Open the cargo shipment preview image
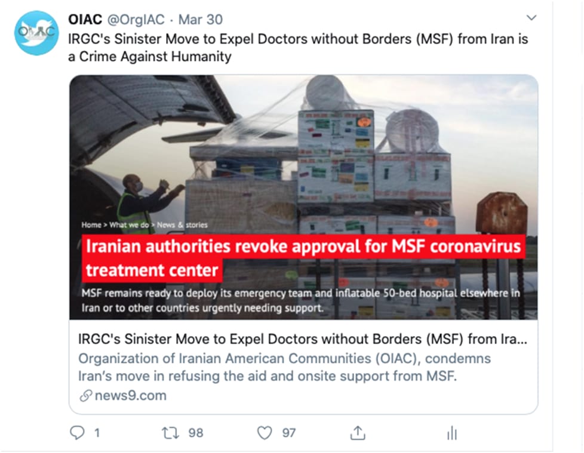584x453 pixels. (x=303, y=149)
